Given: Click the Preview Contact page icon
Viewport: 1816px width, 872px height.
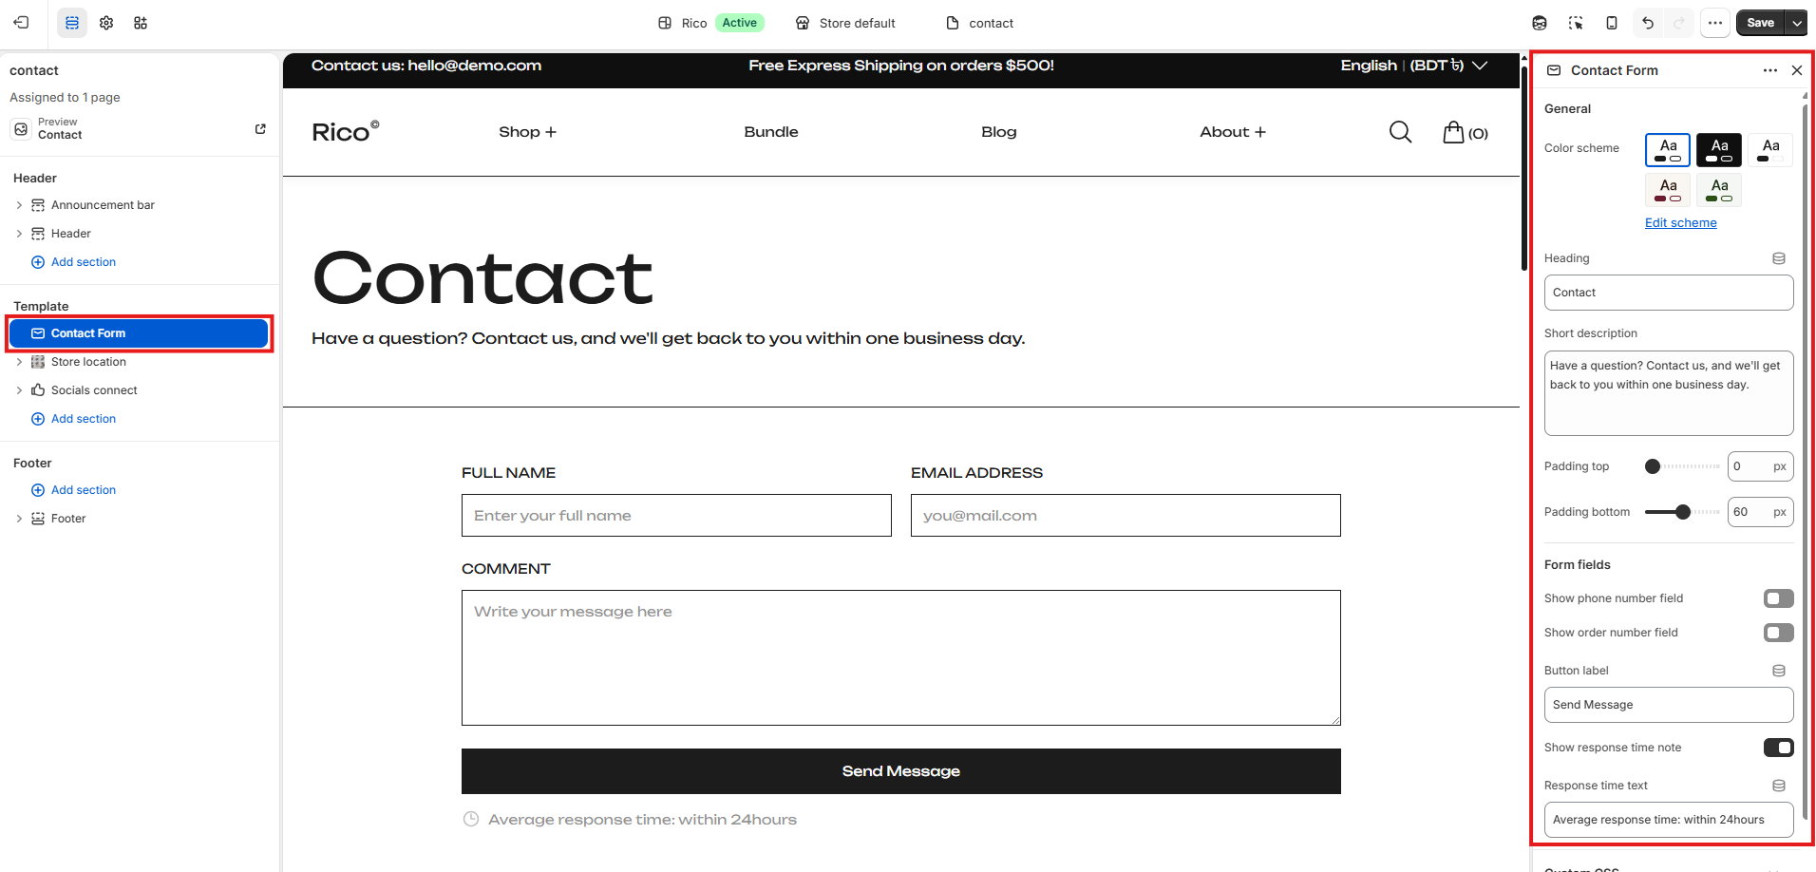Looking at the screenshot, I should click(x=21, y=128).
